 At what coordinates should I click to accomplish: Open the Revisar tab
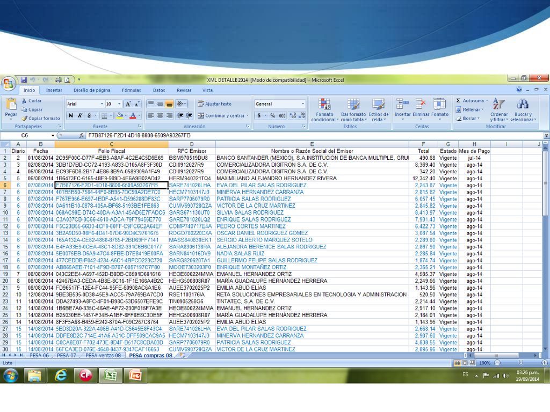pos(184,90)
